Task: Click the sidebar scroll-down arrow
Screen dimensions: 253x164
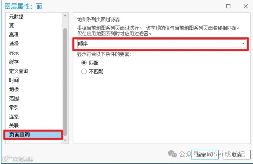Action: pyautogui.click(x=65, y=140)
